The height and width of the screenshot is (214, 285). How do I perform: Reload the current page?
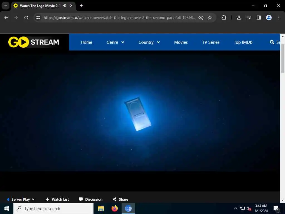(26, 18)
